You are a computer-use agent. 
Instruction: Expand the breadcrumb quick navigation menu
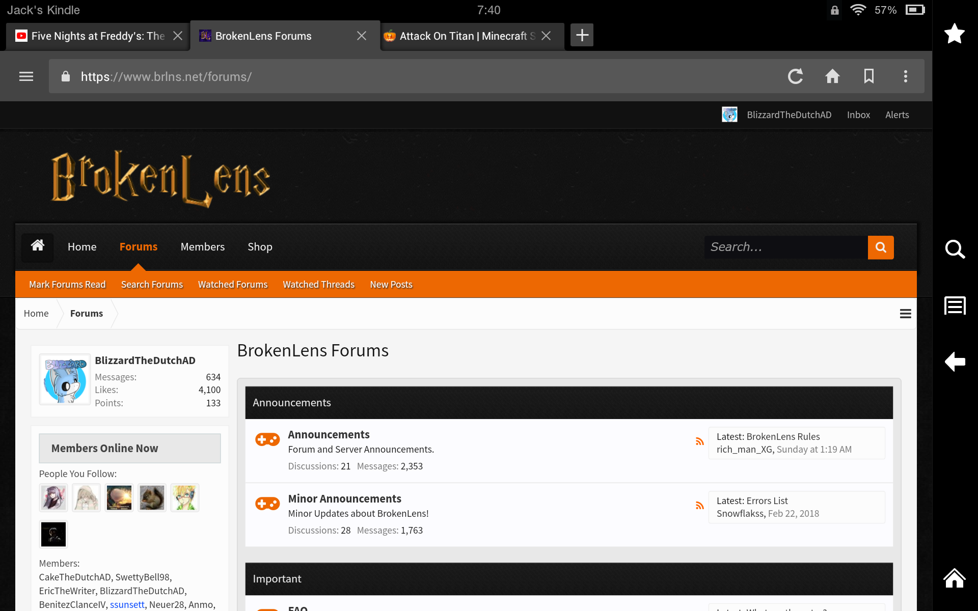pos(905,314)
